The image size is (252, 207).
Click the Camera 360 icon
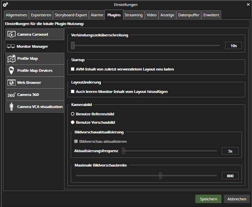11,95
